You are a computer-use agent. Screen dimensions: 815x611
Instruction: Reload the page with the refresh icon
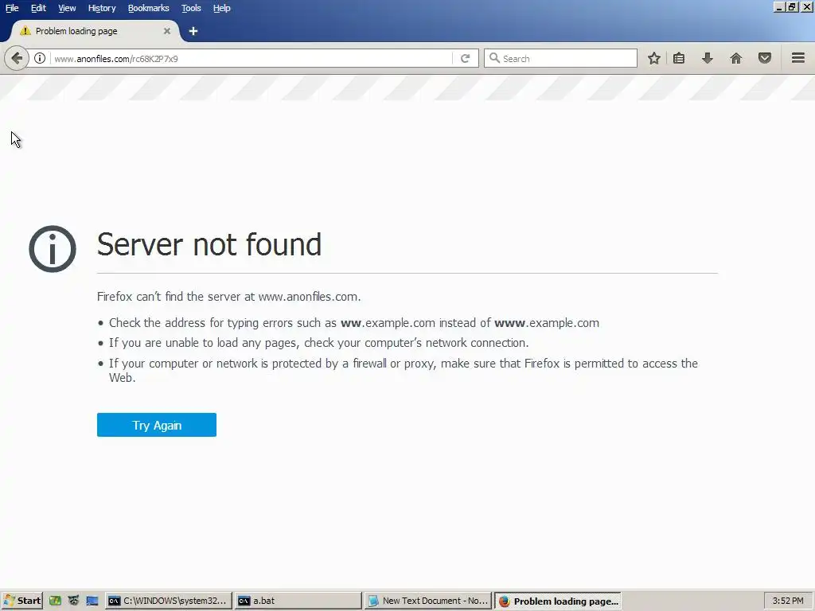[x=465, y=58]
